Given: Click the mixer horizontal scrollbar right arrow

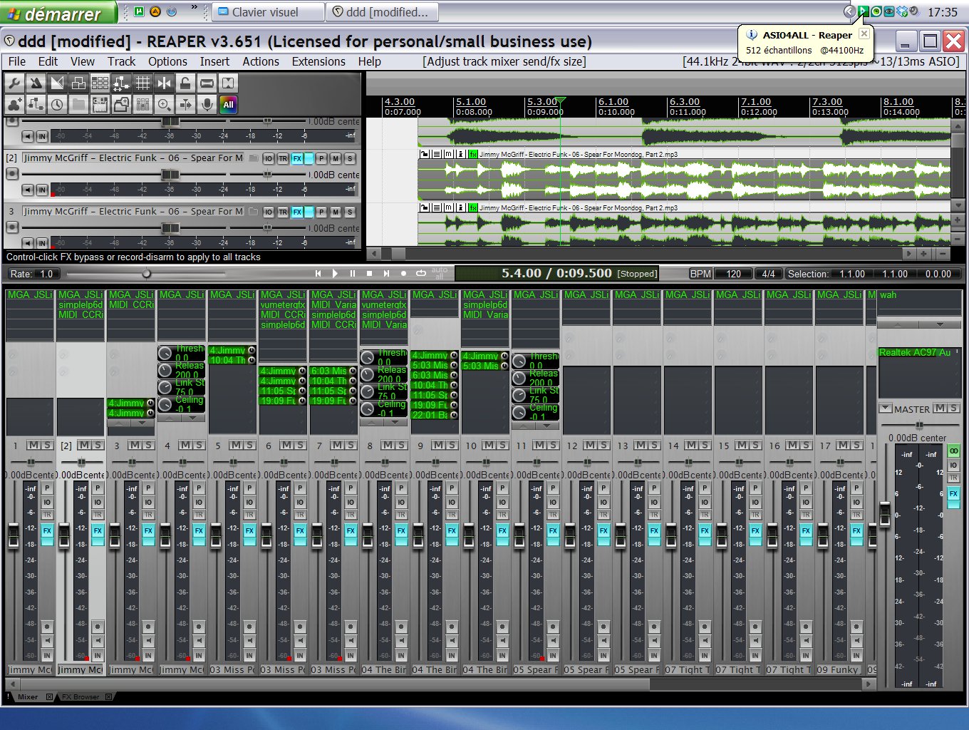Looking at the screenshot, I should tap(869, 684).
